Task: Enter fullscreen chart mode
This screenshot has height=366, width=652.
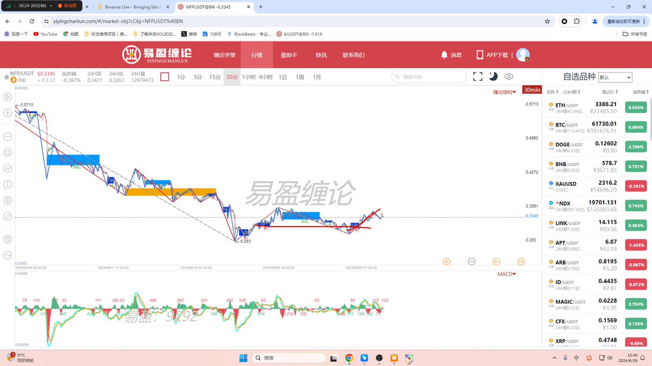Action: point(478,77)
